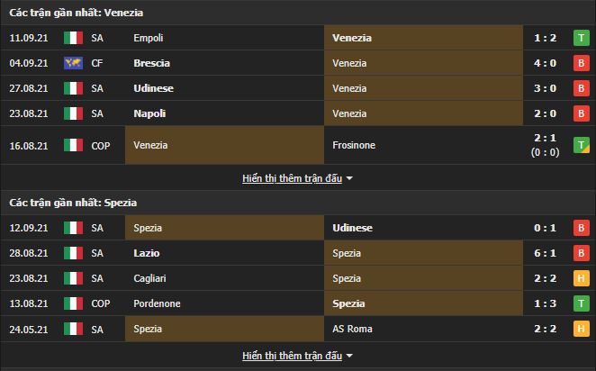Click the Italy flag beside Empoli match
596x371 pixels.
point(73,38)
